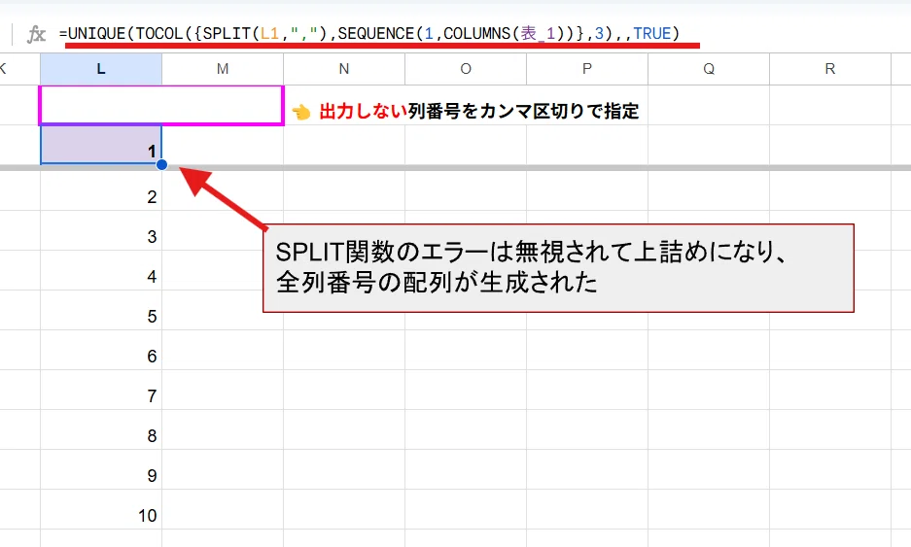The height and width of the screenshot is (547, 911).
Task: Select column Q header
Action: pos(709,69)
